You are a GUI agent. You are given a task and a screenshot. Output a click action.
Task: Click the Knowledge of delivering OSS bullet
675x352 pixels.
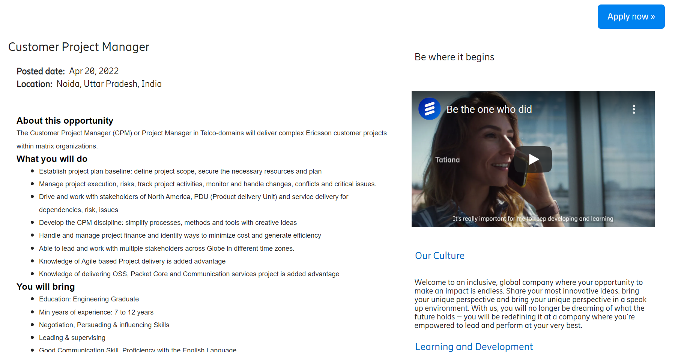tap(189, 274)
